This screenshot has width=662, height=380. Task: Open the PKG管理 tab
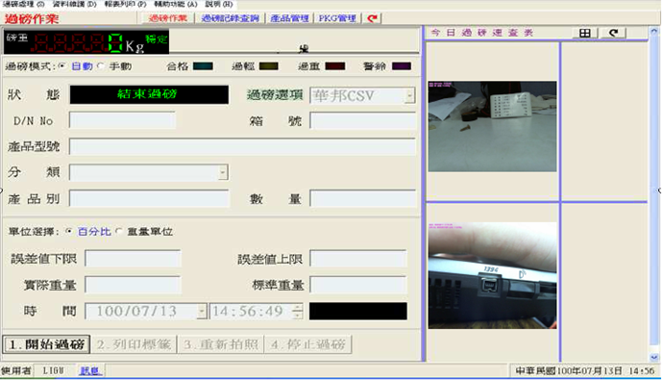(x=337, y=18)
